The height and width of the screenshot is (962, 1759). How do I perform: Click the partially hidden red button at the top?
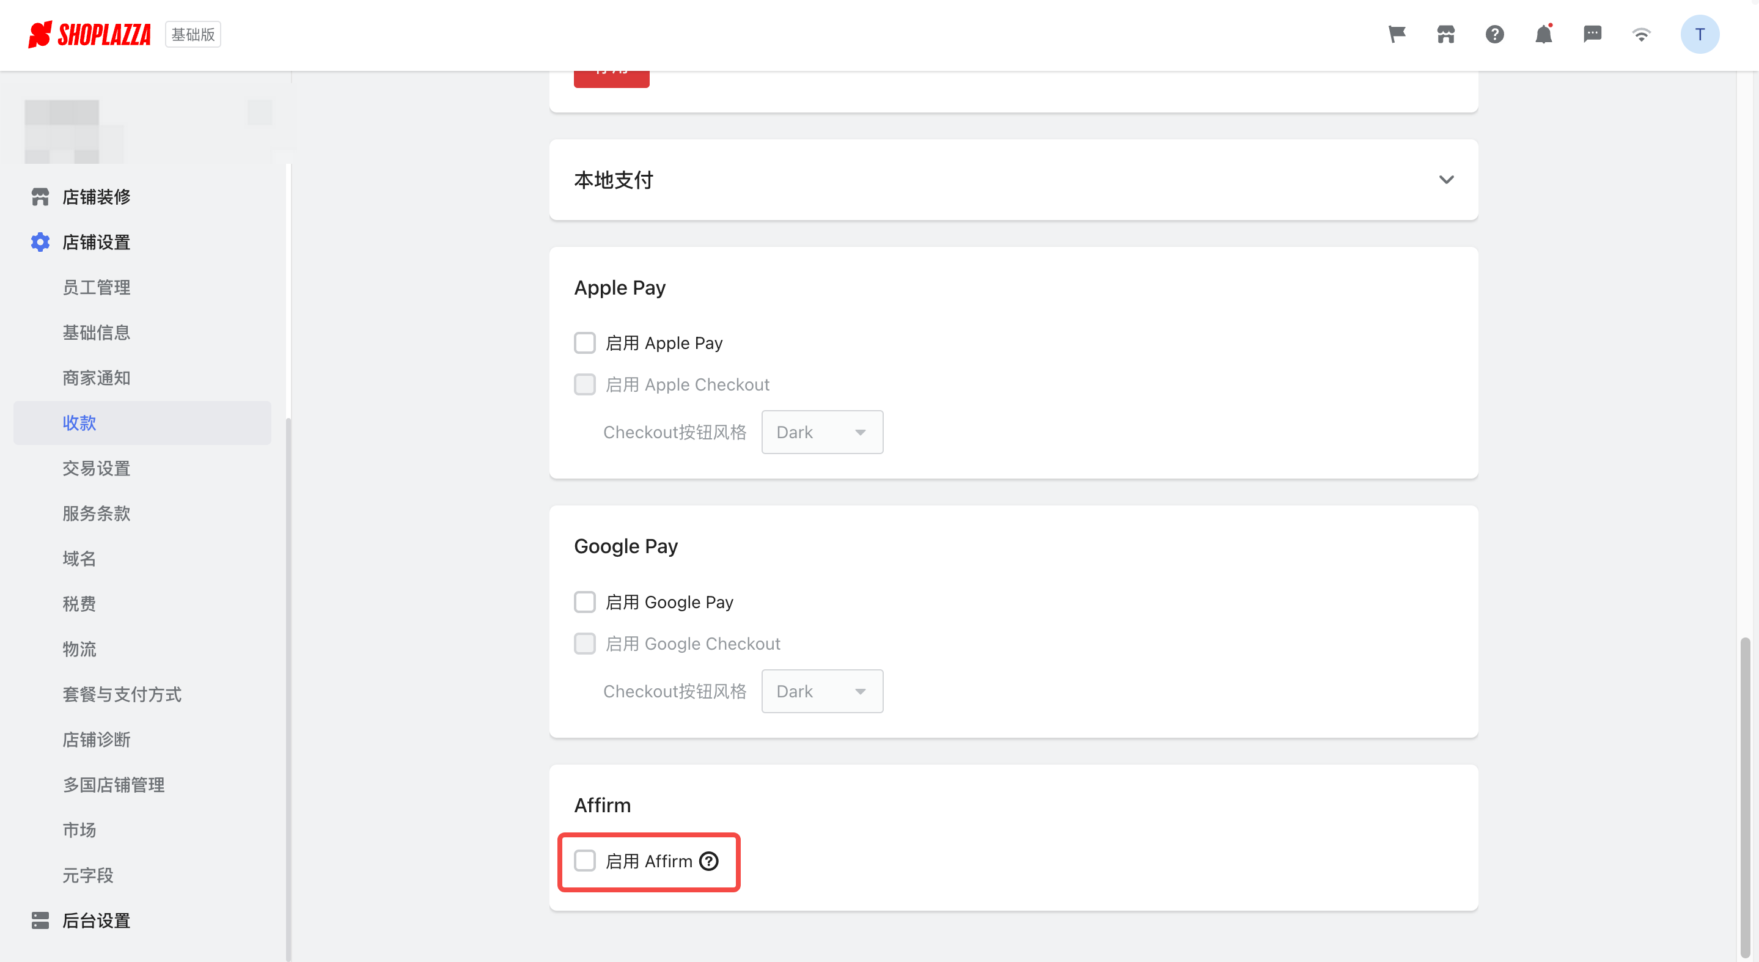611,78
